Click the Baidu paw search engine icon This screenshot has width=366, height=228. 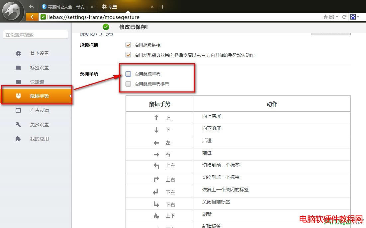click(x=353, y=17)
